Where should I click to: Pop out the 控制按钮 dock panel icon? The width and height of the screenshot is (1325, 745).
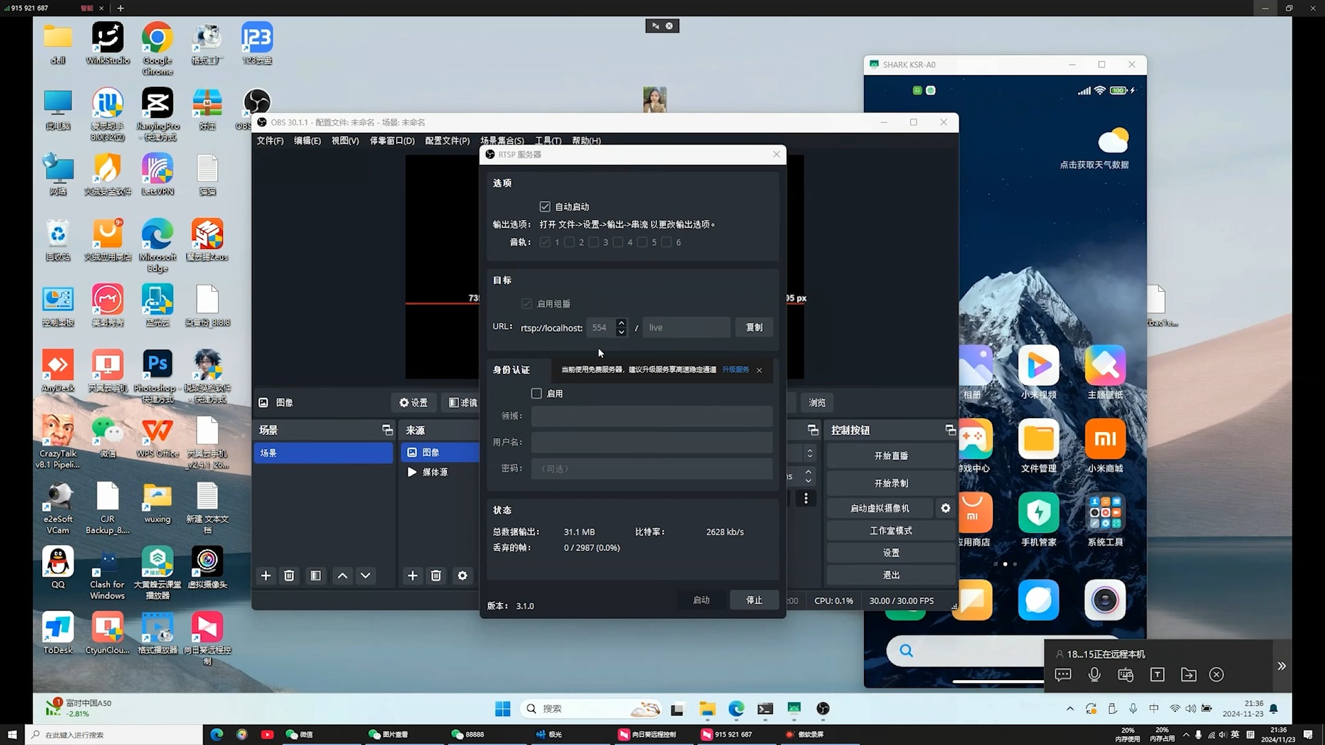pos(950,430)
